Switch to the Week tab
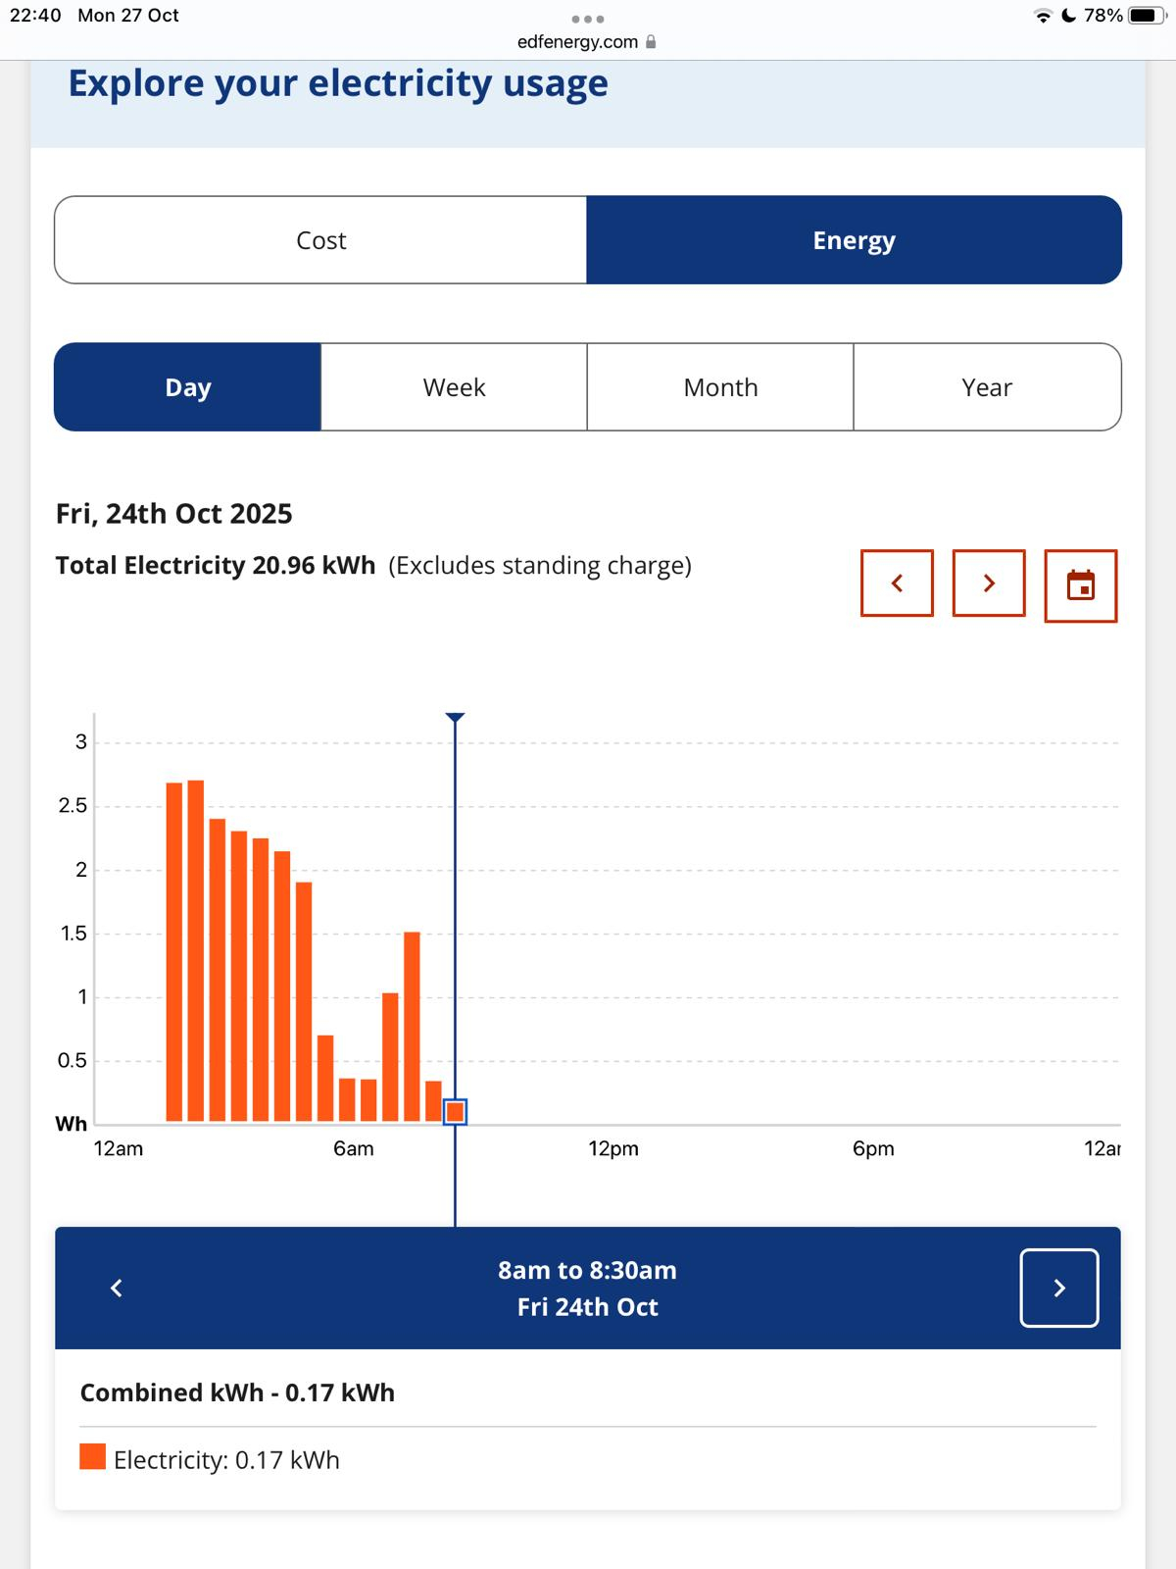 tap(454, 387)
